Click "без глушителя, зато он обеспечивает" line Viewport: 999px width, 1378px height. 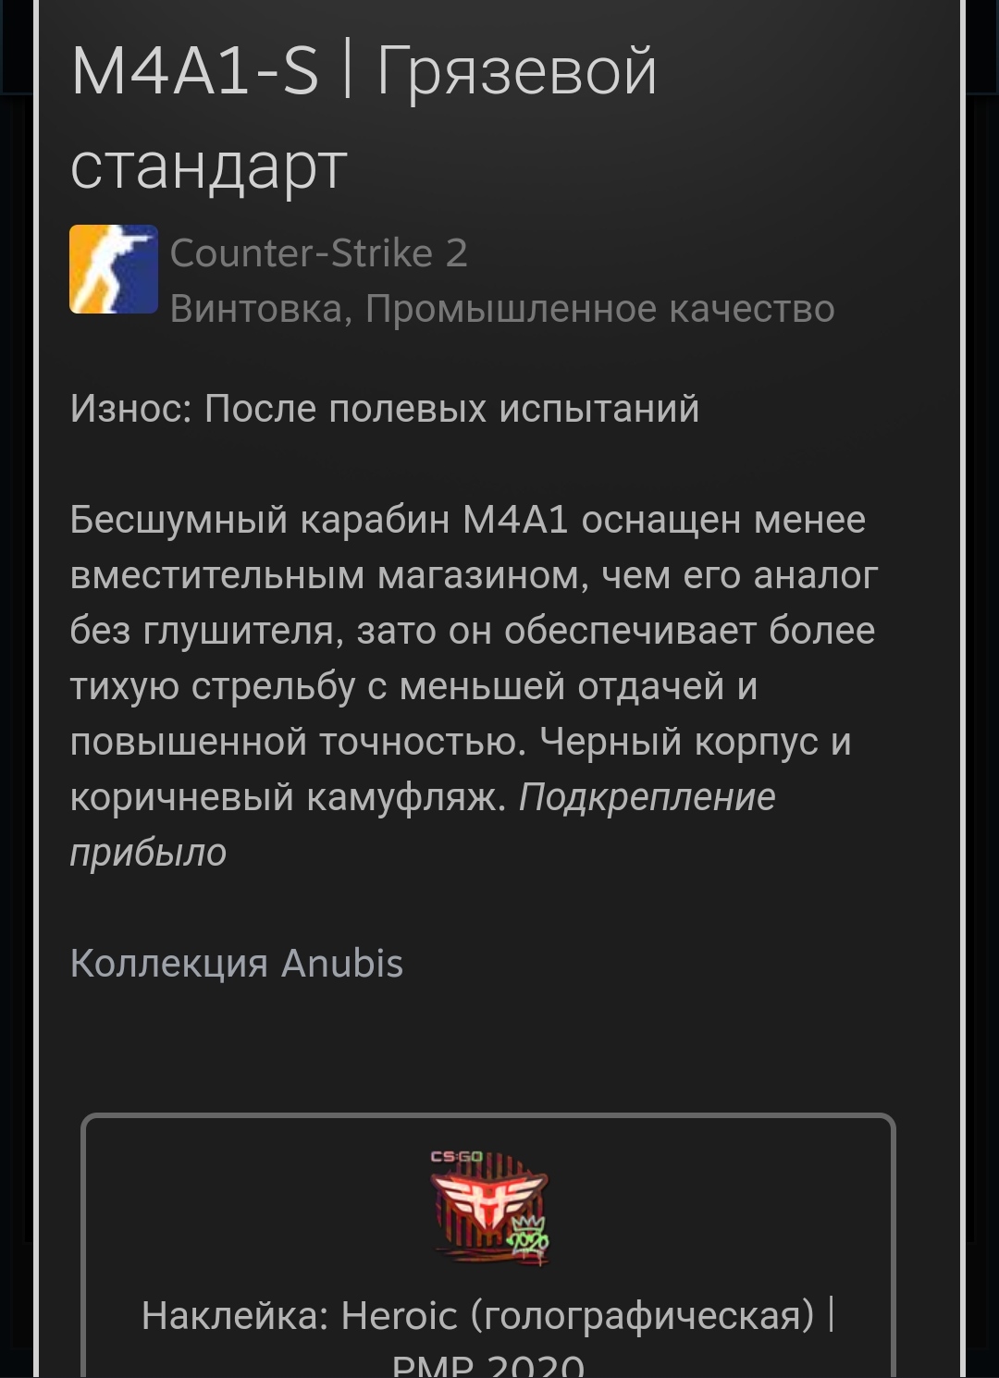(473, 631)
